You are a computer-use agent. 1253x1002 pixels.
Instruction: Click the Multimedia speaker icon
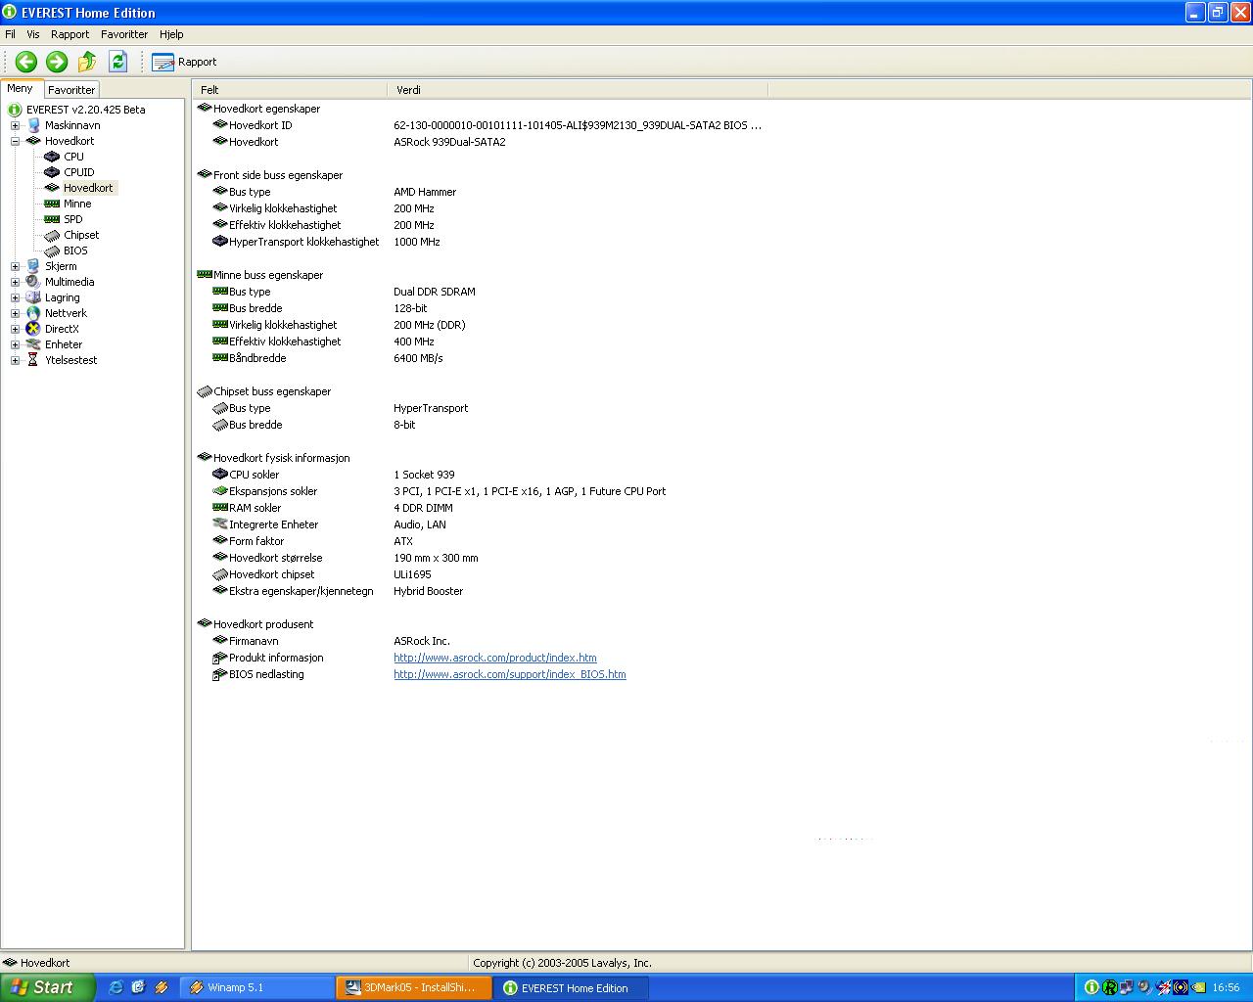click(33, 282)
